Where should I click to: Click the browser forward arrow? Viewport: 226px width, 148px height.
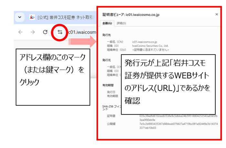point(33,32)
